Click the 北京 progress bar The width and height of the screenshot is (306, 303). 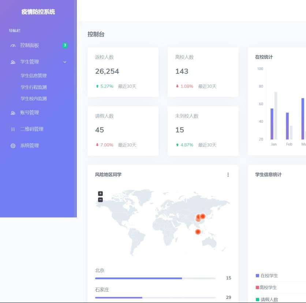[155, 279]
